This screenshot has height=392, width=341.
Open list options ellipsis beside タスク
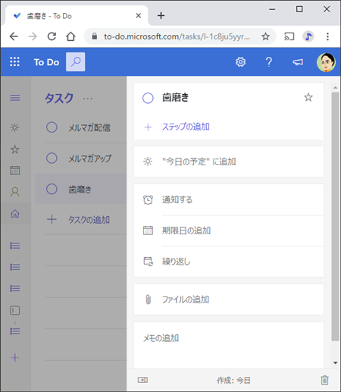tap(88, 99)
